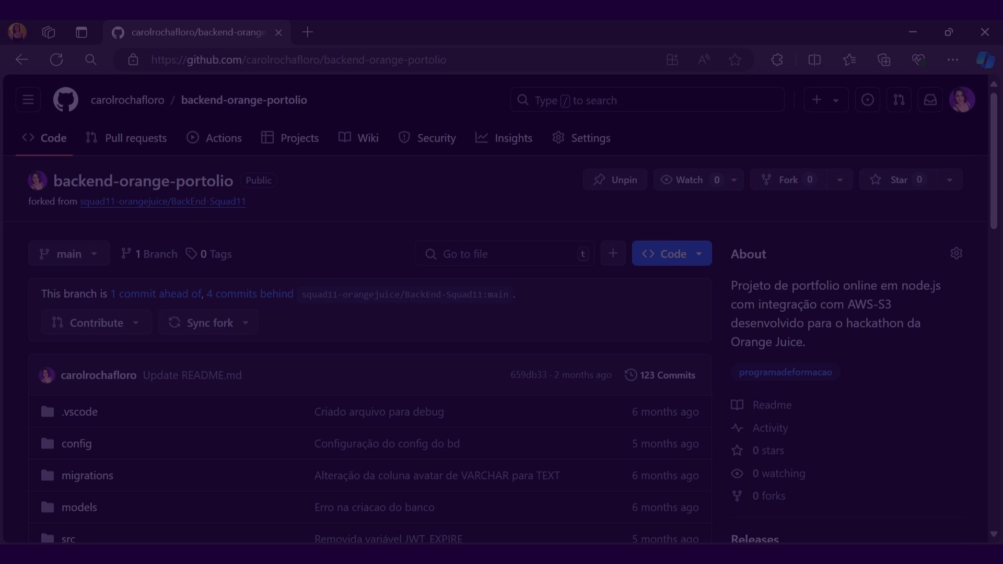Click the create new plus button
This screenshot has height=564, width=1003.
coord(825,100)
